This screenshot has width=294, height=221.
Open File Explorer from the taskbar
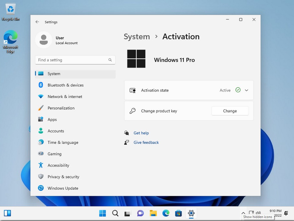pyautogui.click(x=153, y=213)
